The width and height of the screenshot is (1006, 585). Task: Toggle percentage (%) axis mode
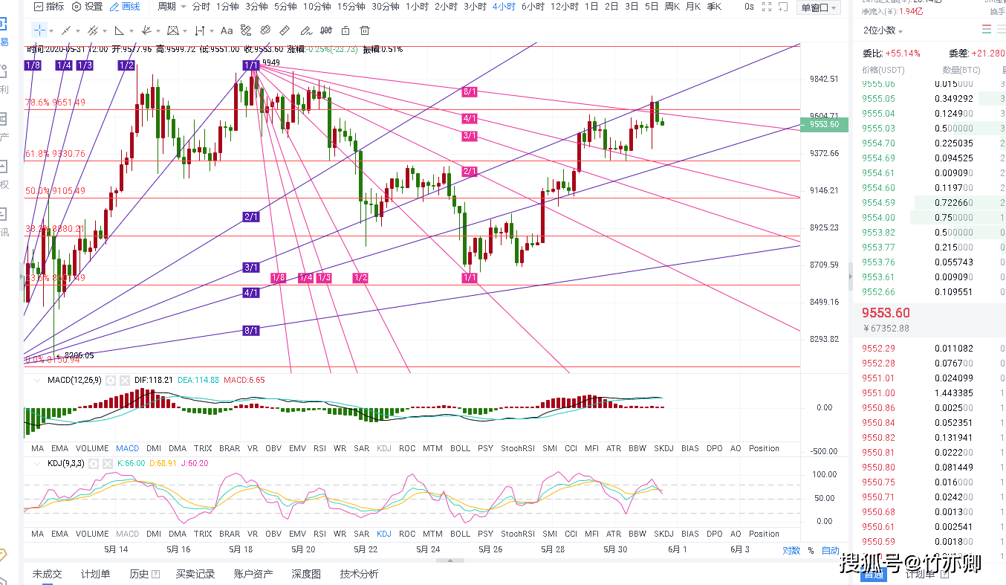tap(811, 551)
